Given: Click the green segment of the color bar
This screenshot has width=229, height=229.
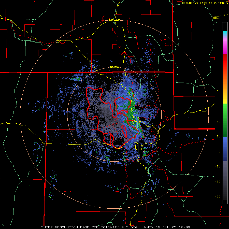Looking at the screenshot, I should [225, 120].
